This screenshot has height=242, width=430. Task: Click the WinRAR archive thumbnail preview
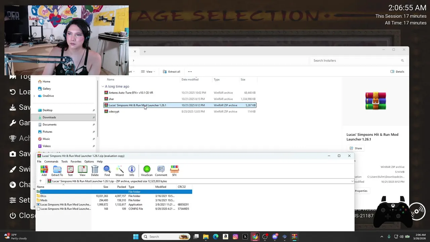coord(376,101)
